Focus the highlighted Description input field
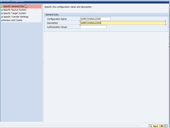The height and width of the screenshot is (128, 170). [x=123, y=23]
